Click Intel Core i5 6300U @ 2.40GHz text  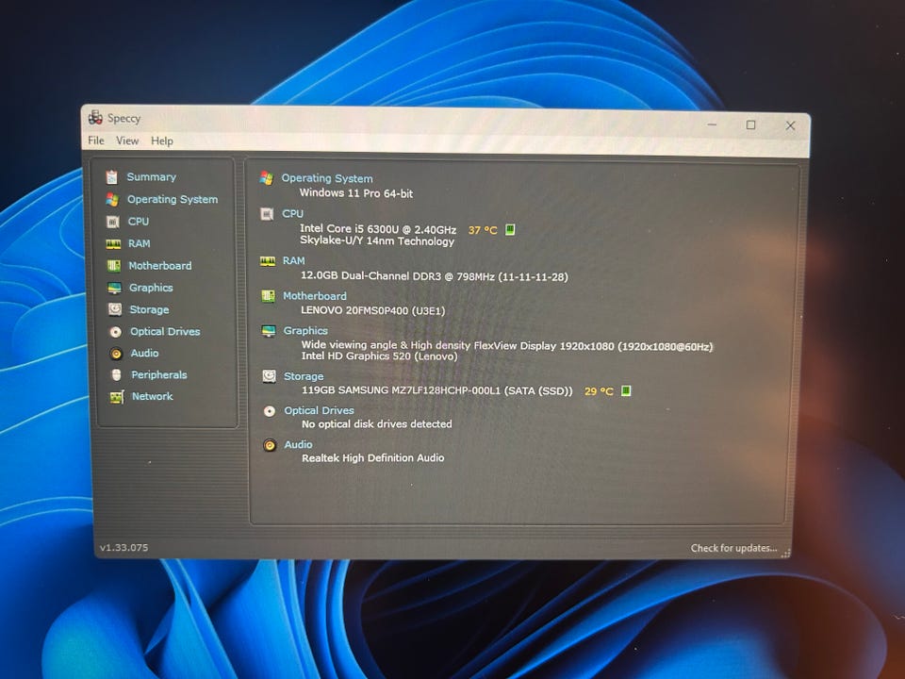click(x=378, y=229)
